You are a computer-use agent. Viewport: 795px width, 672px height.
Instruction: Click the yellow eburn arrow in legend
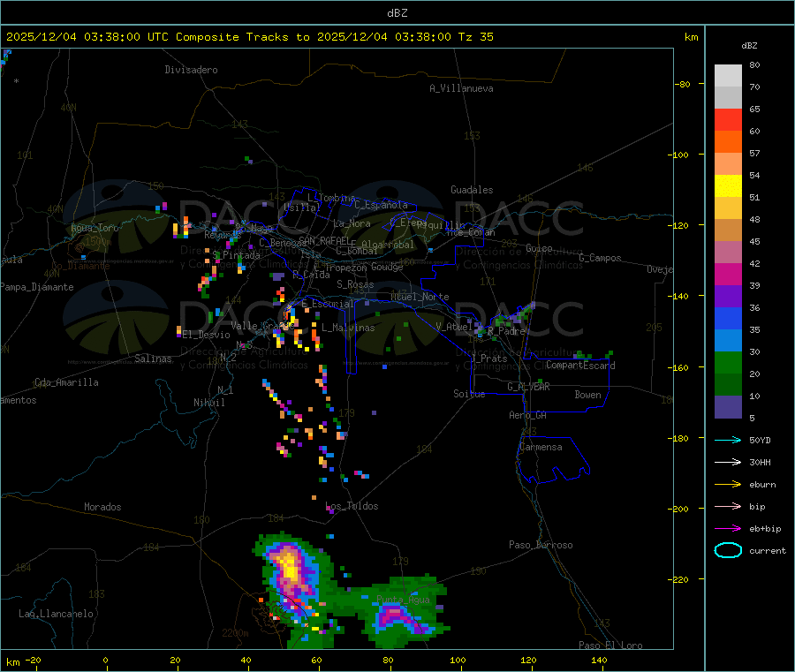click(728, 485)
